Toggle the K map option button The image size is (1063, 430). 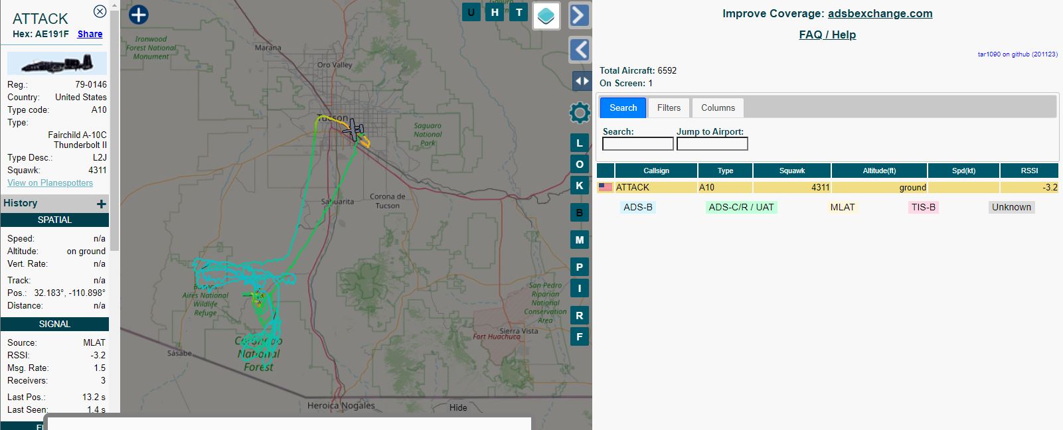[x=580, y=185]
